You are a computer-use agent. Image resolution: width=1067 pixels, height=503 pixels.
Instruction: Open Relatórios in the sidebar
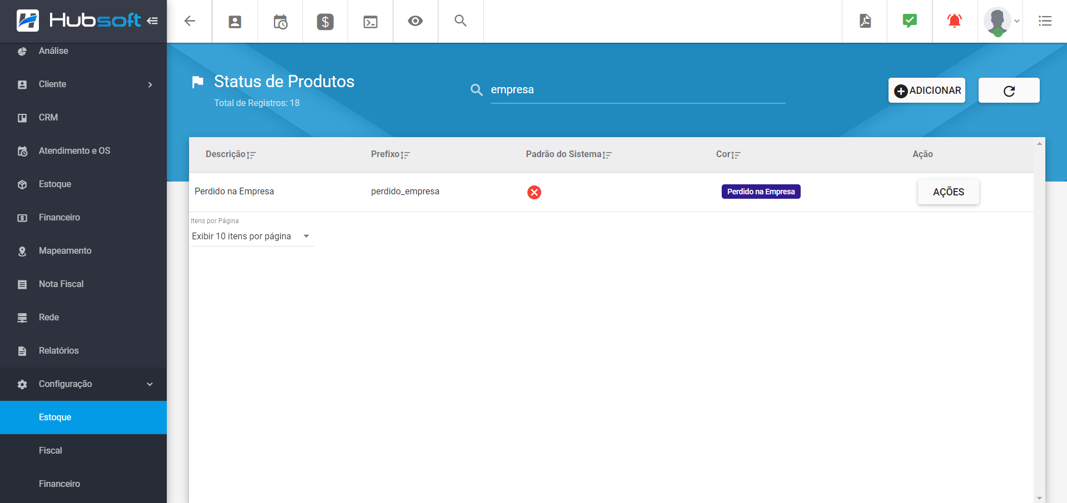[83, 351]
